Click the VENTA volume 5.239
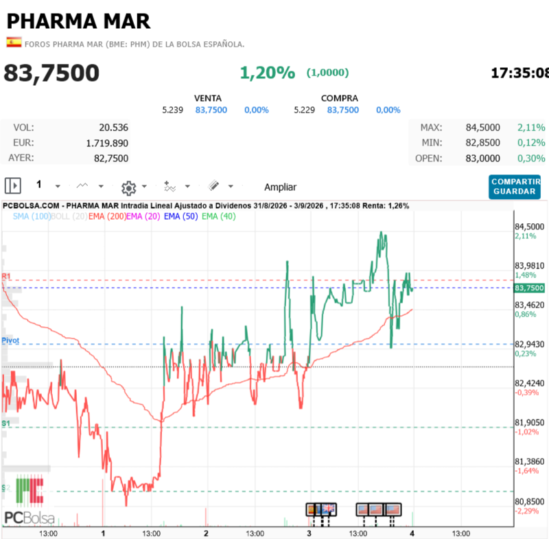Screen dimensions: 549x539 pos(172,110)
